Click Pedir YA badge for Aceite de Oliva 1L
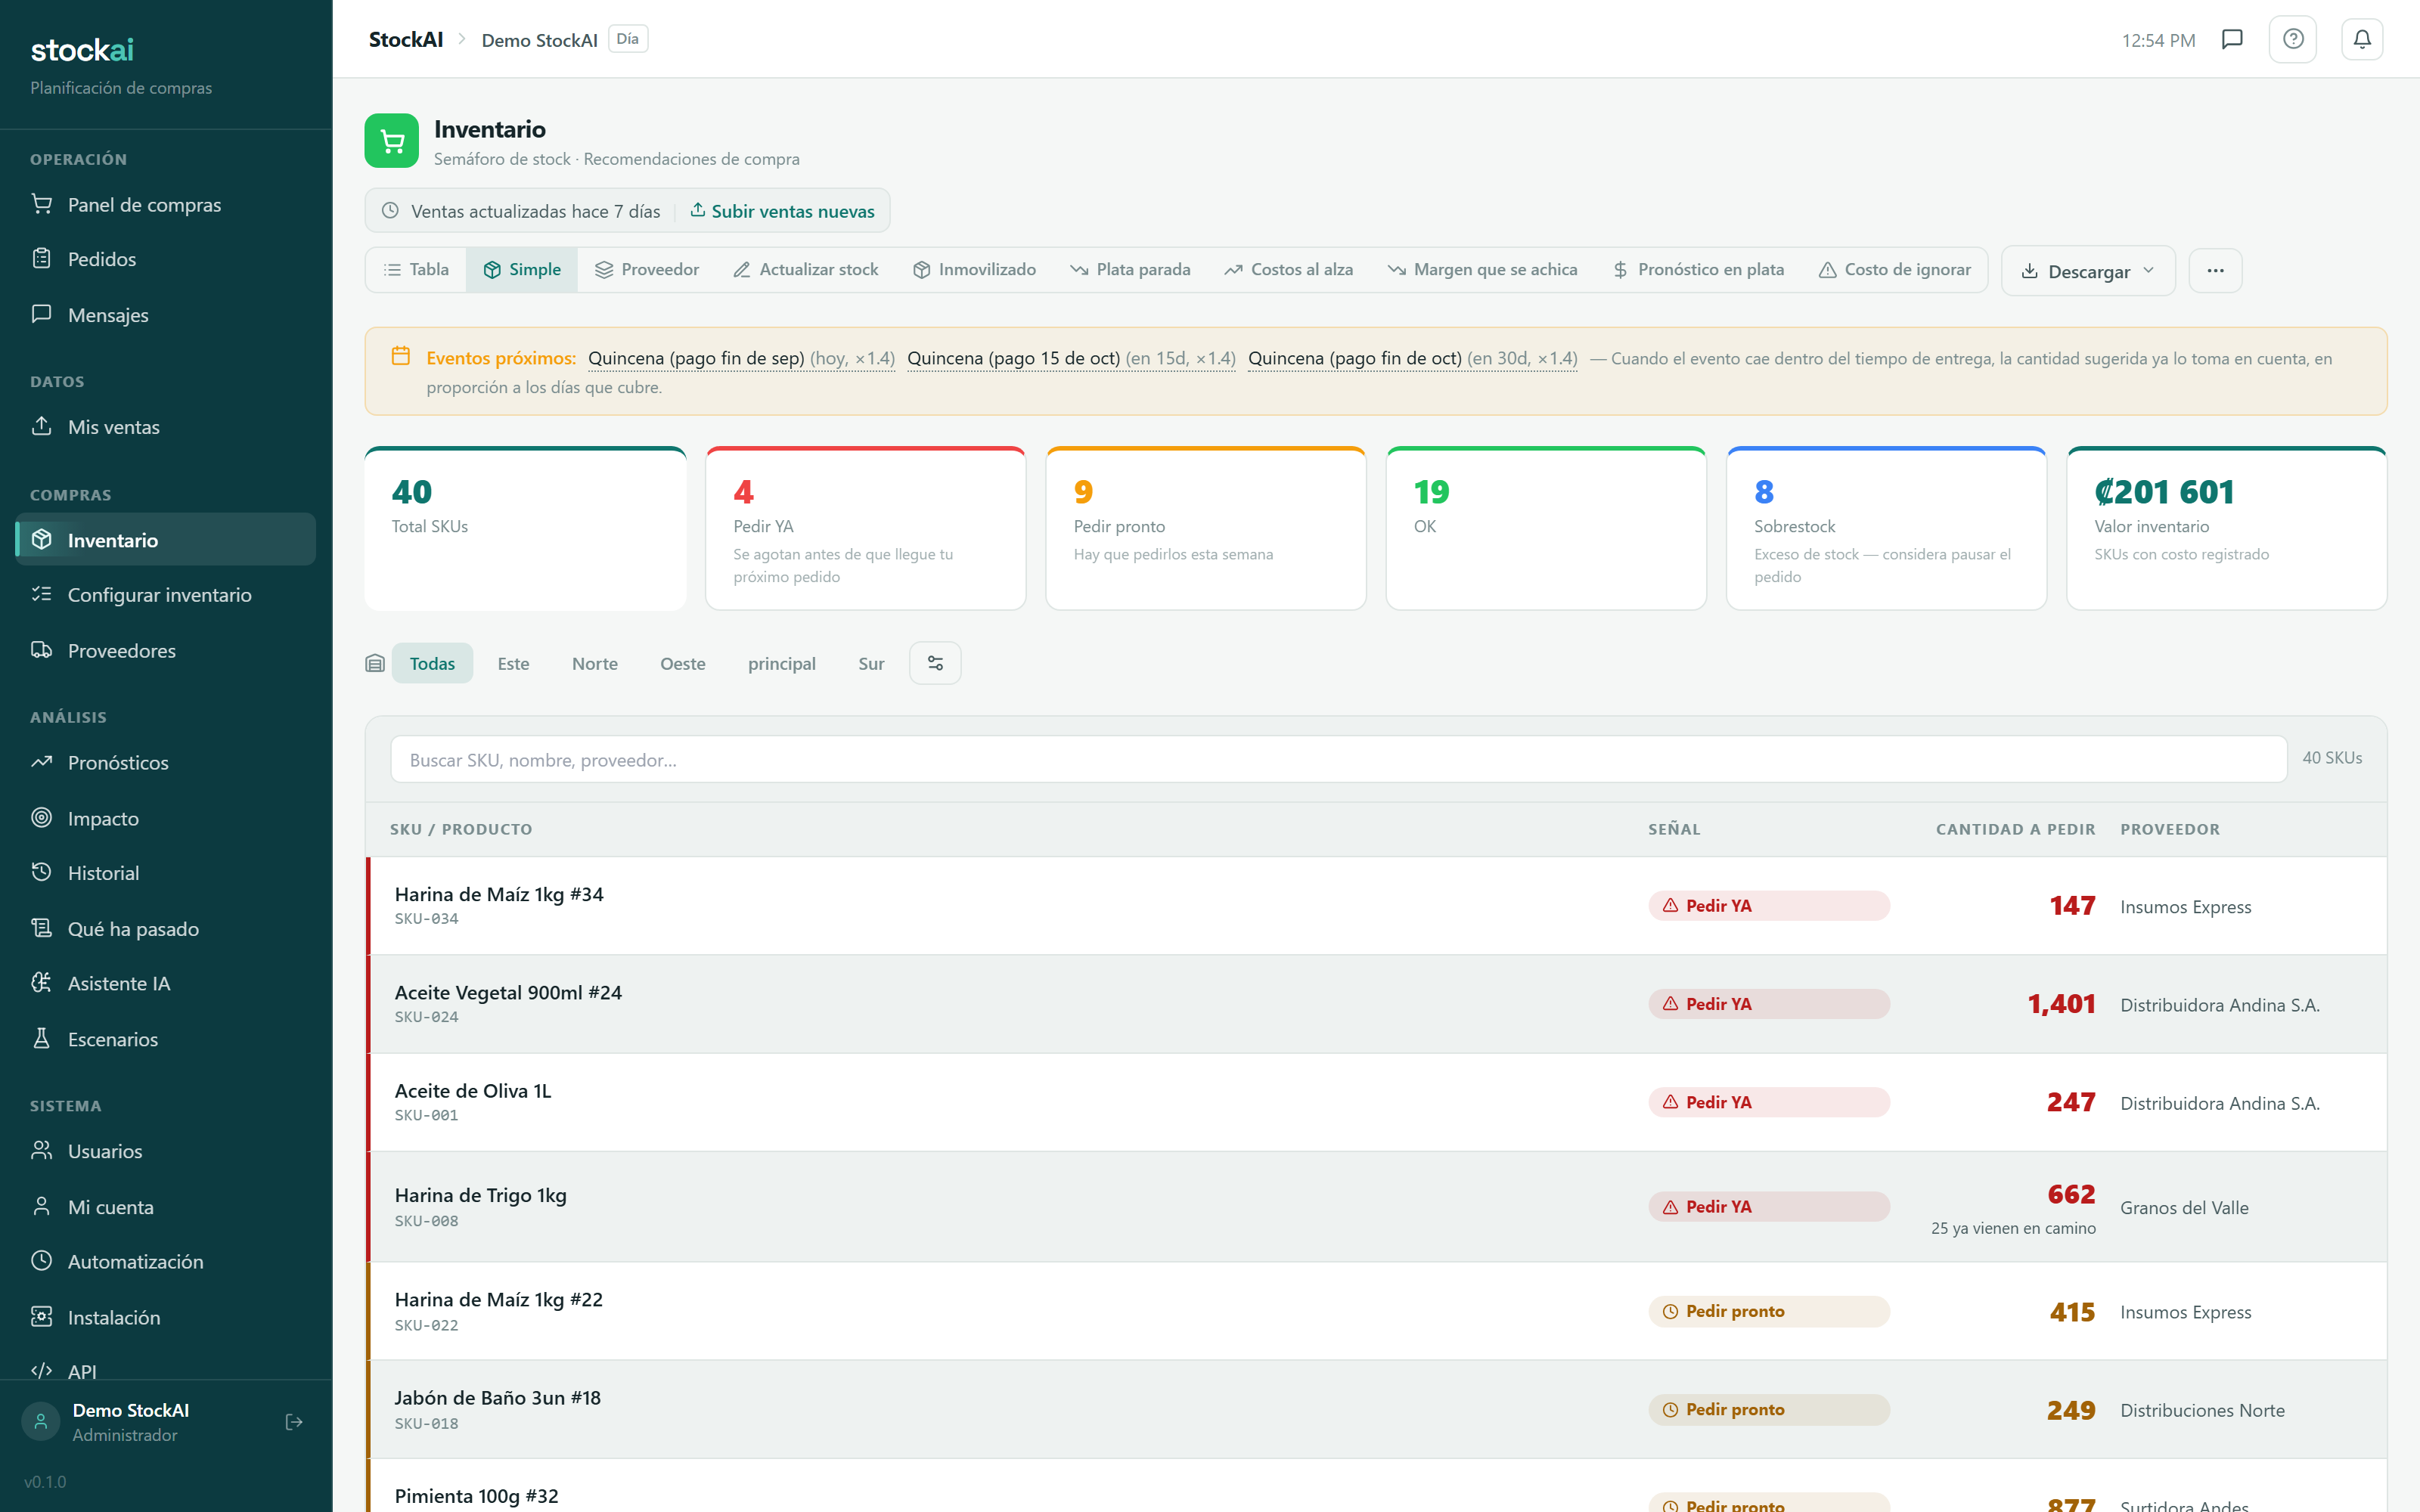 (x=1769, y=1102)
